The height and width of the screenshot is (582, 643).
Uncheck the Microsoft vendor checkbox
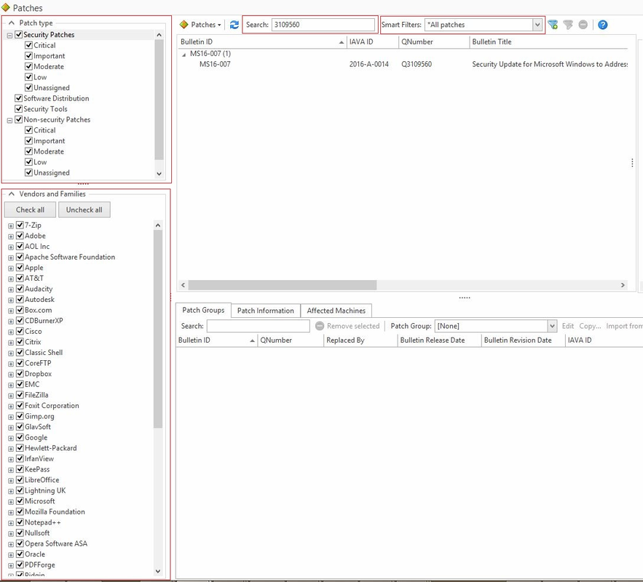click(20, 501)
